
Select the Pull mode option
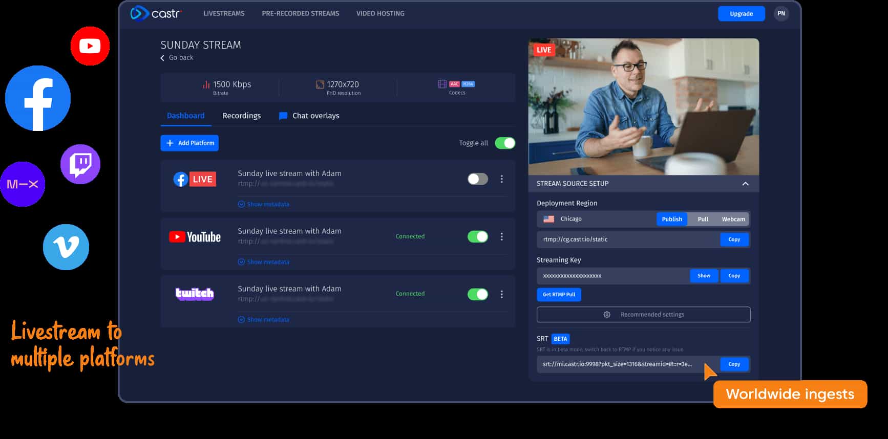[703, 219]
